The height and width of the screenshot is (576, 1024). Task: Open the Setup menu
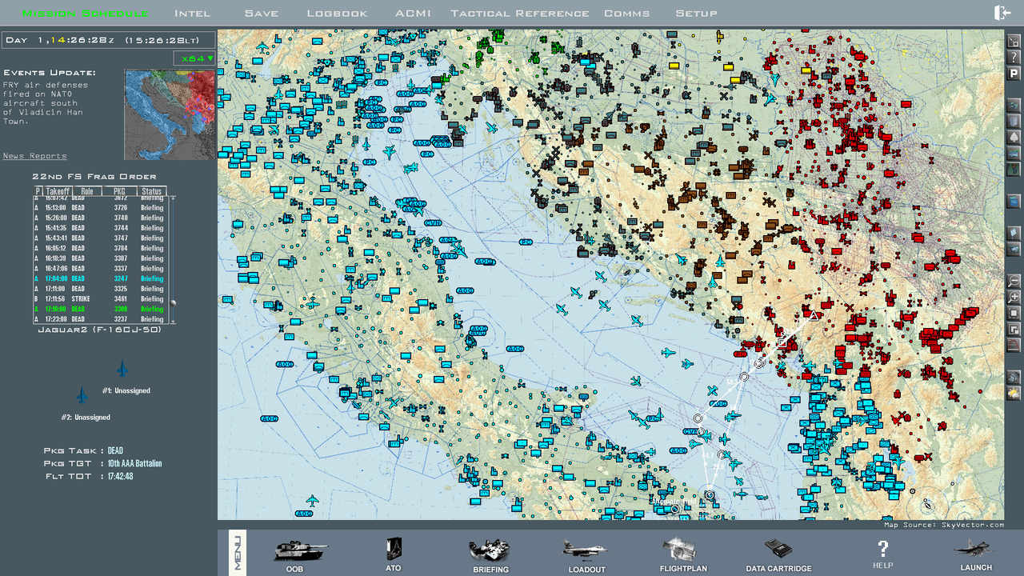coord(696,14)
